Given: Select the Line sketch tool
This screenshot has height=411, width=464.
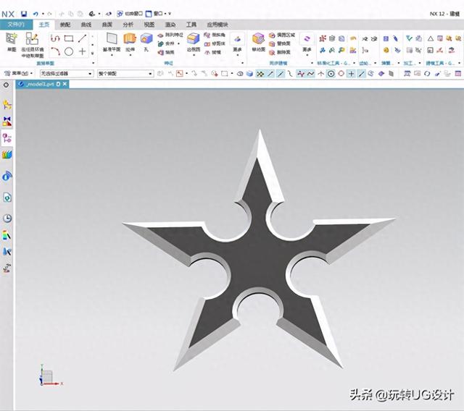Looking at the screenshot, I should coord(82,38).
